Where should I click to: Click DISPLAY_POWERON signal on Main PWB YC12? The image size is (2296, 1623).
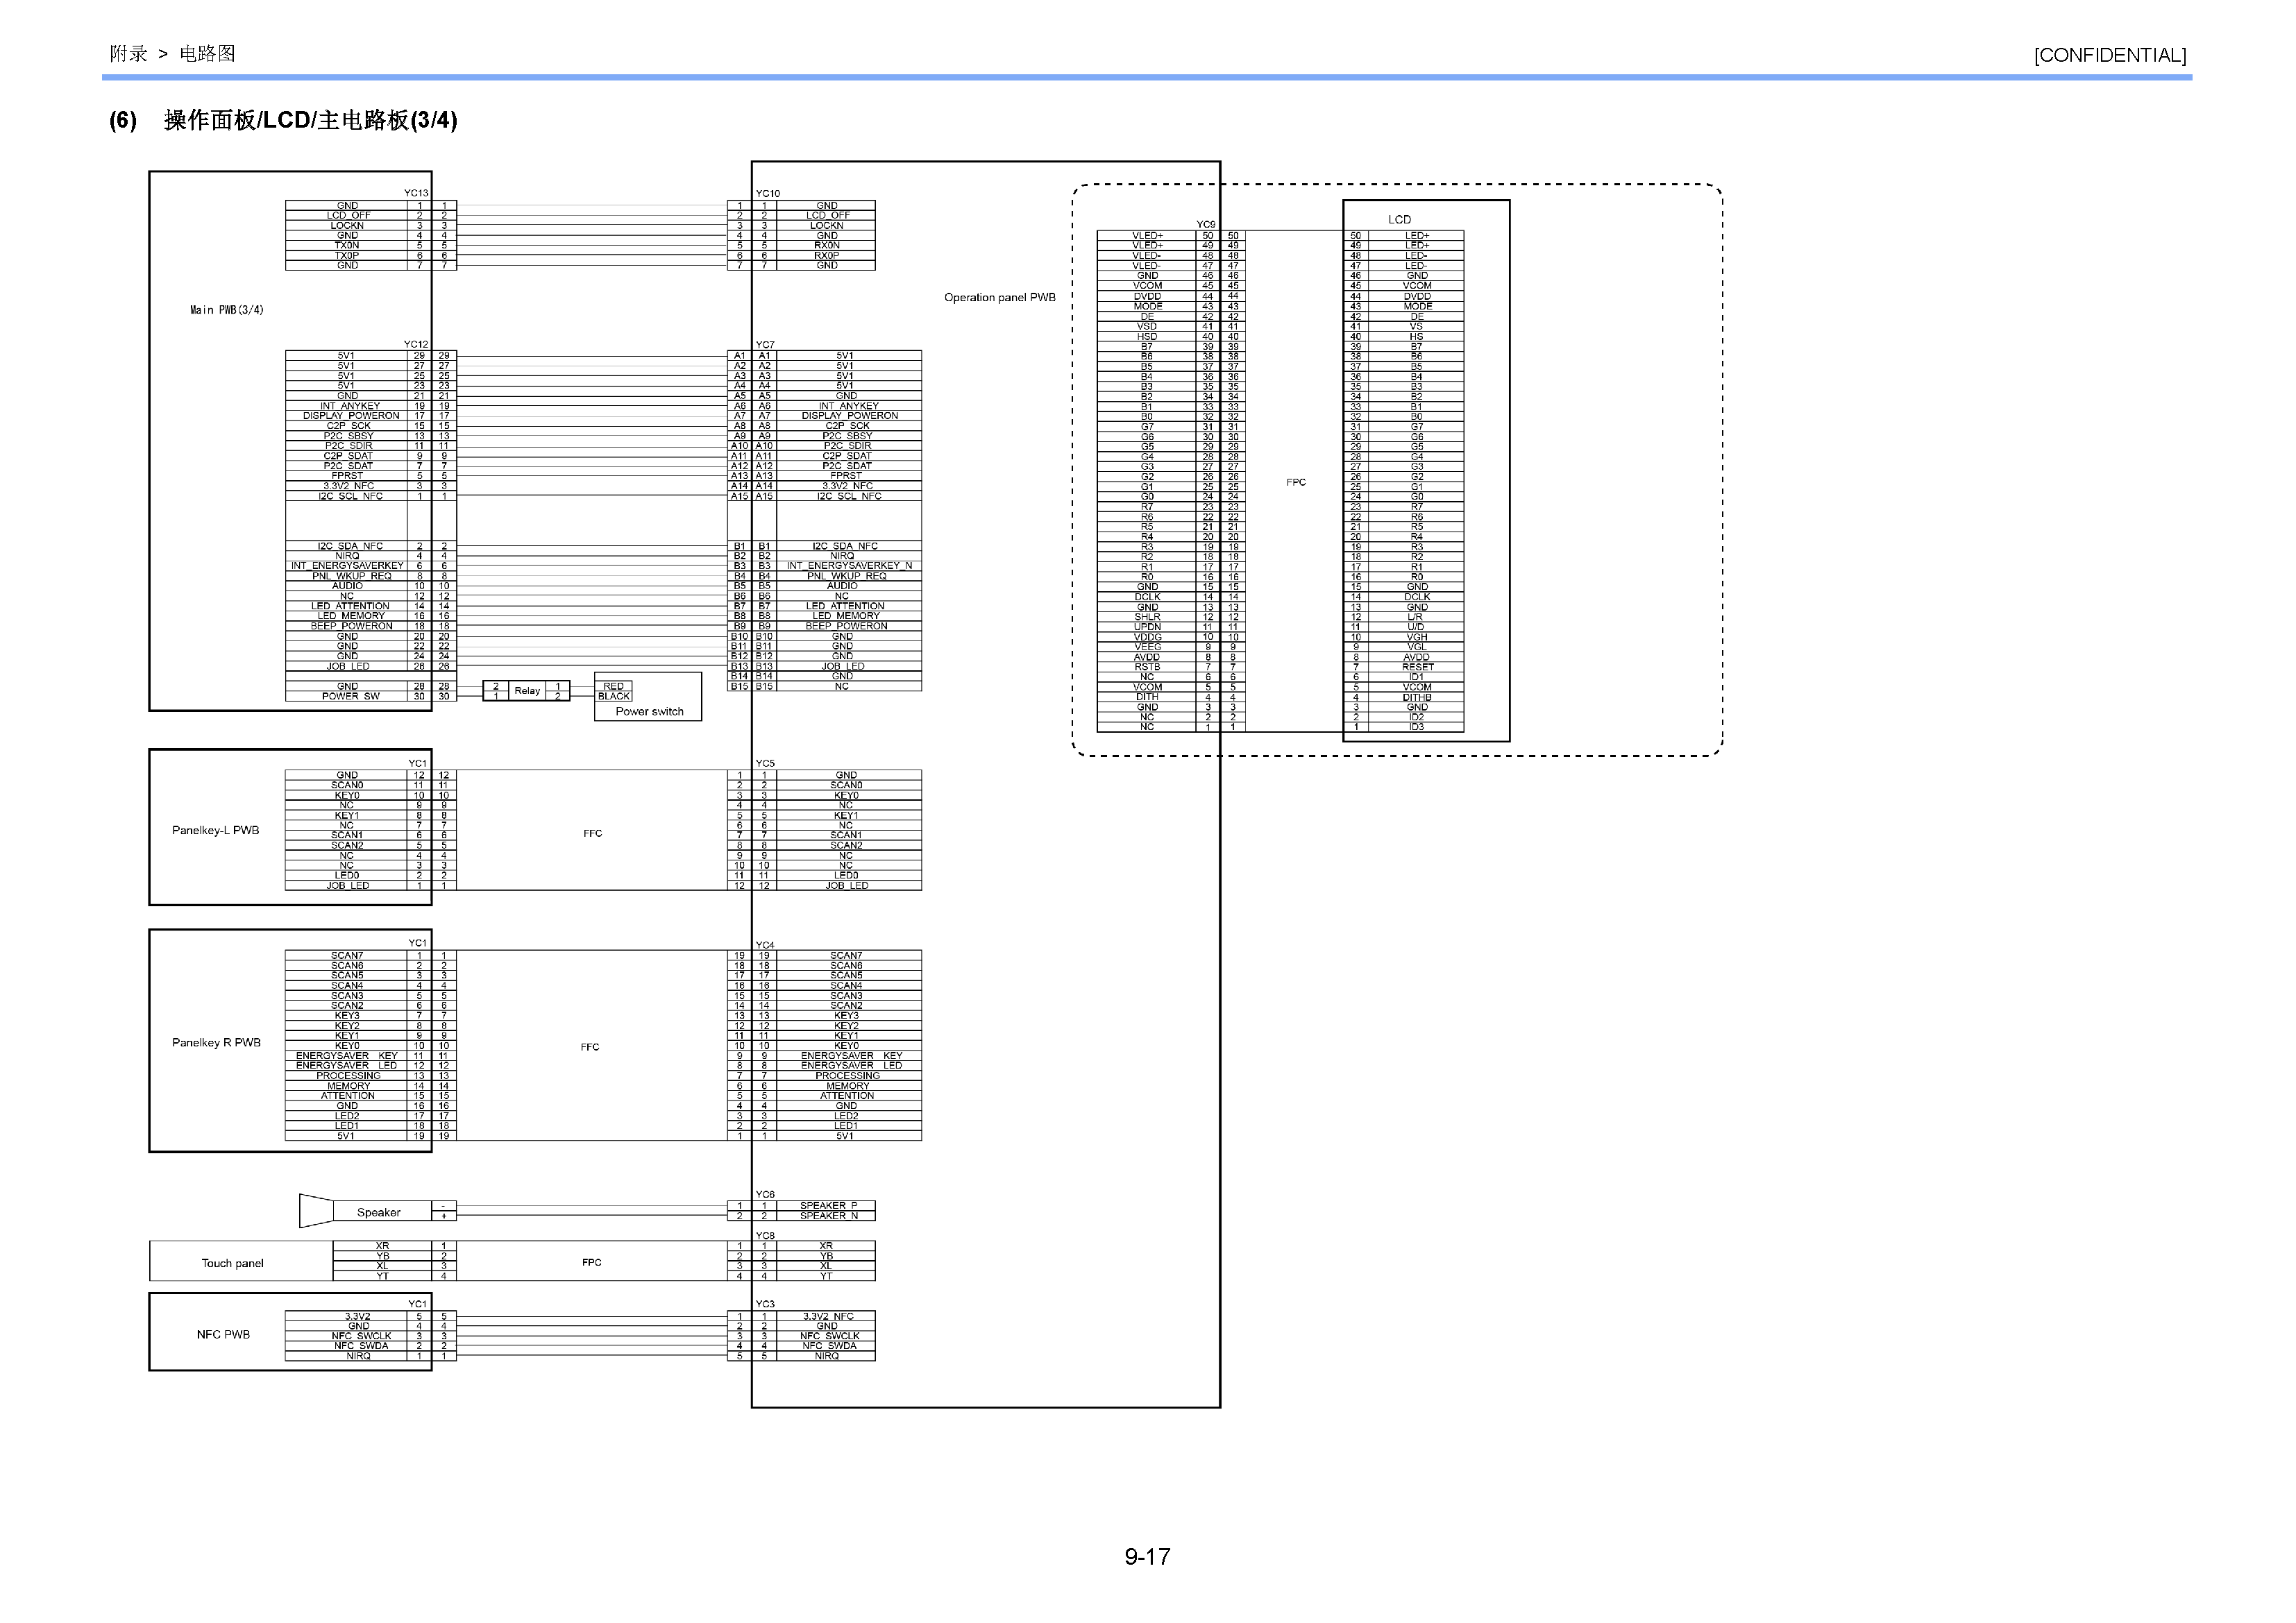coord(351,415)
